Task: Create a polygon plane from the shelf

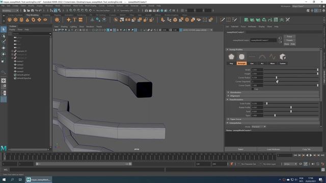Action: click(39, 20)
